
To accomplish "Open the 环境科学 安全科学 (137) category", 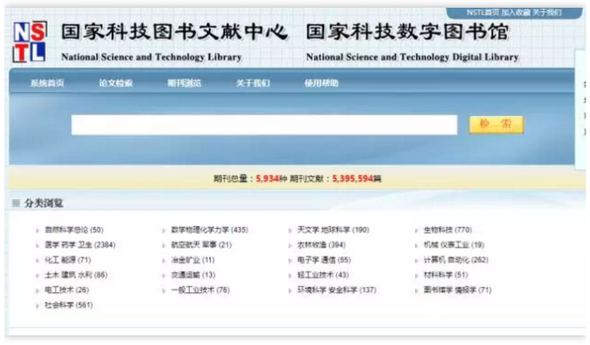I will (x=337, y=290).
